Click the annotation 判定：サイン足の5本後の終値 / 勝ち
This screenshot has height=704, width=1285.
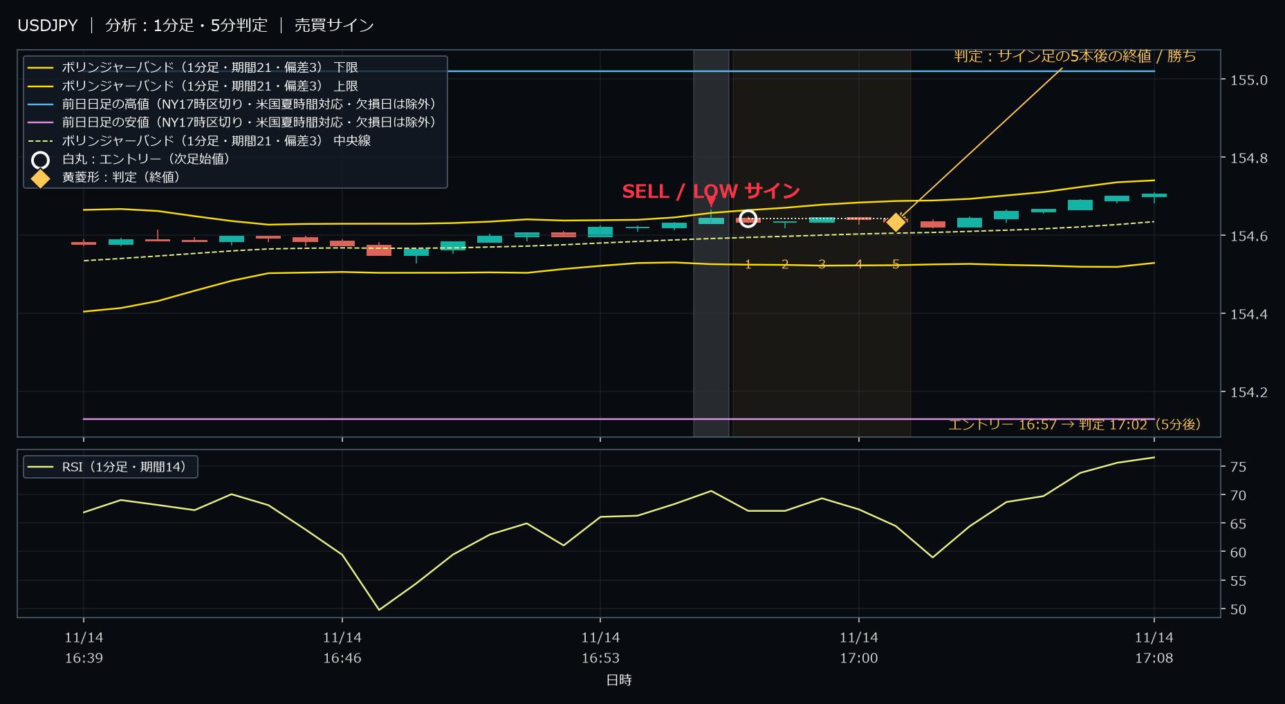[x=1075, y=56]
